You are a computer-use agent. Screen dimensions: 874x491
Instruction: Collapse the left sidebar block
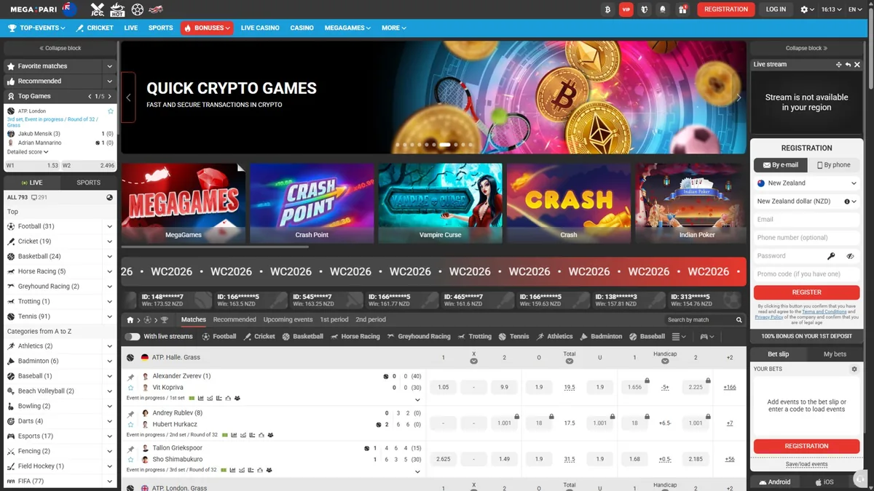60,48
